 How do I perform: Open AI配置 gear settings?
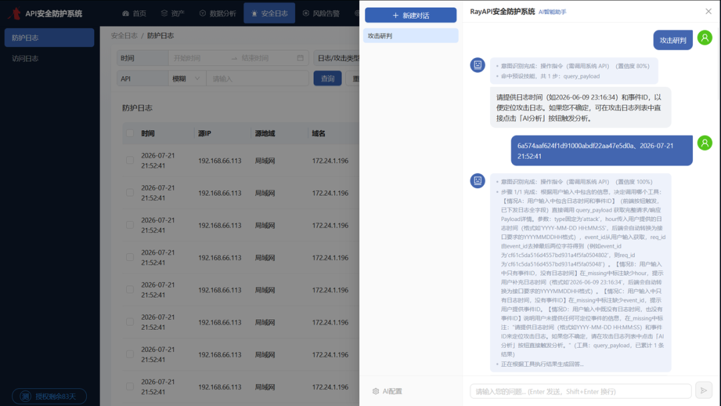[x=387, y=391]
